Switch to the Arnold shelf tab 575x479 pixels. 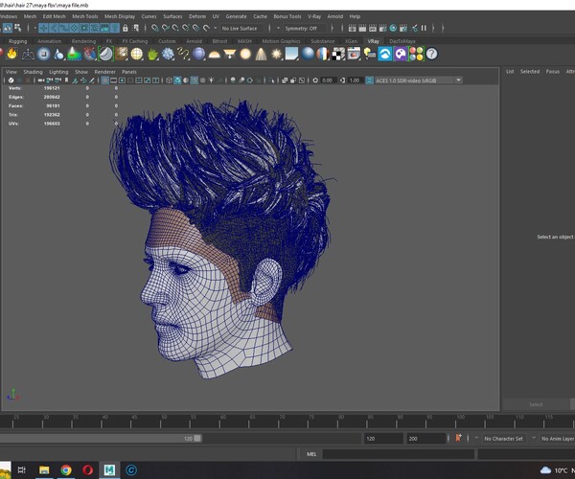pos(194,41)
